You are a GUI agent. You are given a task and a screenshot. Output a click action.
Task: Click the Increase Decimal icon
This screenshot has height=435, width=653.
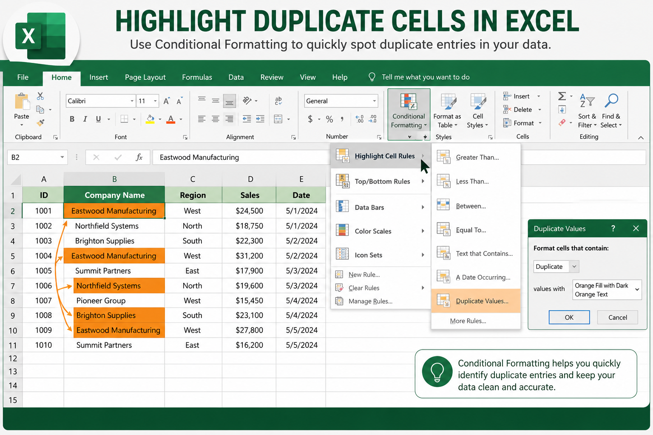pos(359,119)
